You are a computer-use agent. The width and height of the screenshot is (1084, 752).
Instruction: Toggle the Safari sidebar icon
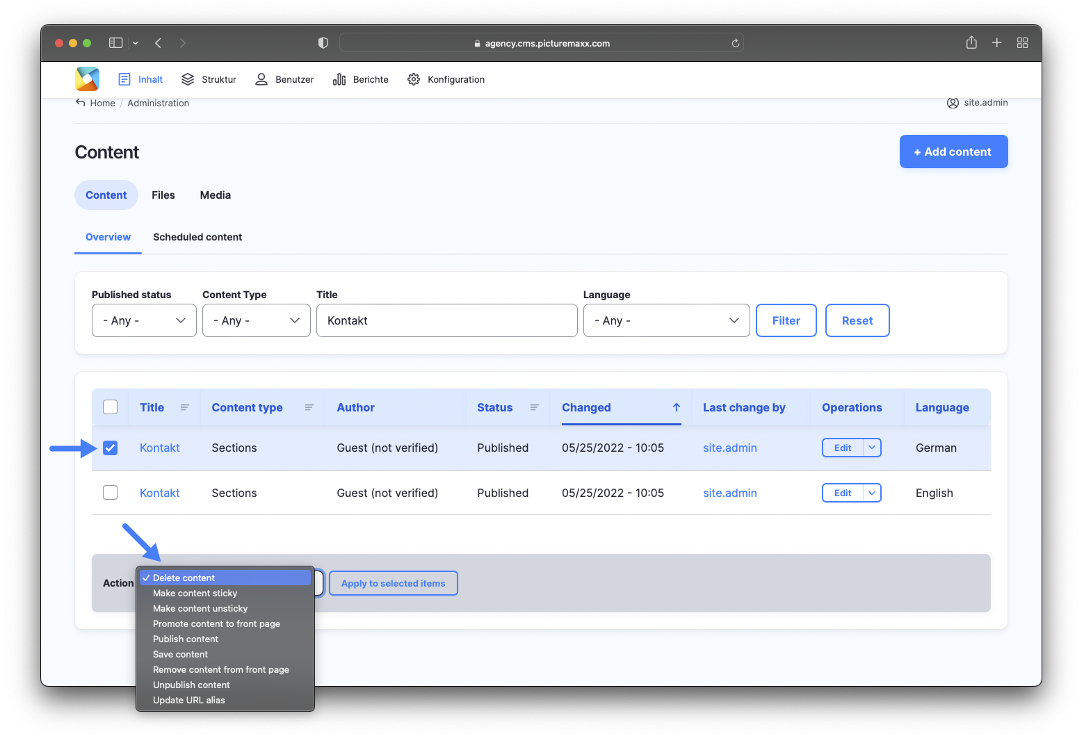(116, 43)
